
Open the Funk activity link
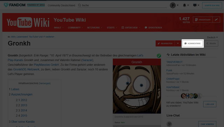pos(169,70)
